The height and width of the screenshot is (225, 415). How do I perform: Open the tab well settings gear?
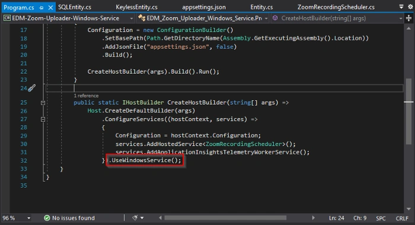click(x=410, y=7)
